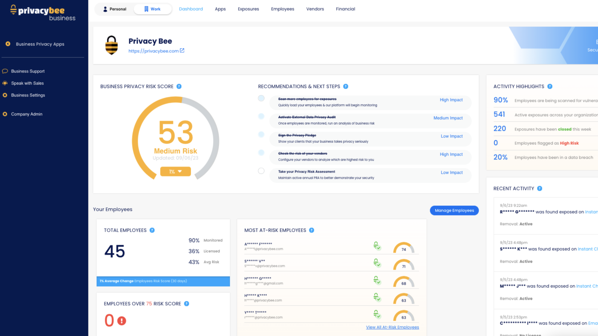The width and height of the screenshot is (598, 336).
Task: Click the Manage Employees button
Action: click(454, 210)
